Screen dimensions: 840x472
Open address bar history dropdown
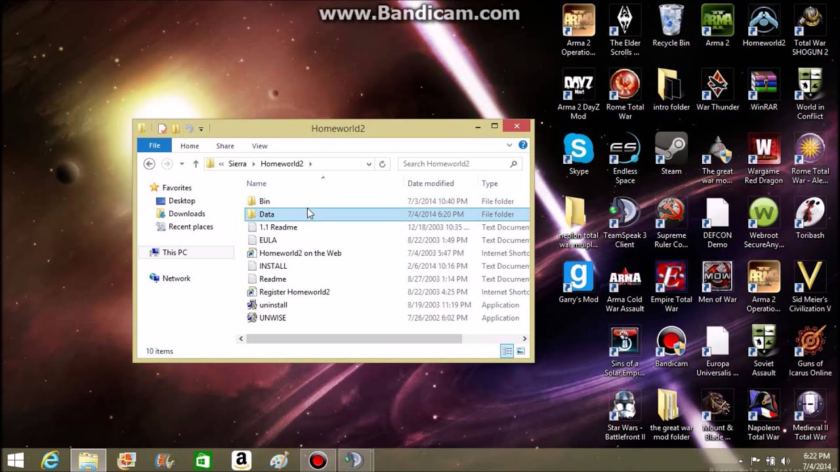[369, 164]
